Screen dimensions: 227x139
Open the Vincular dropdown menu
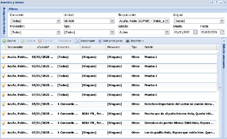65,41
